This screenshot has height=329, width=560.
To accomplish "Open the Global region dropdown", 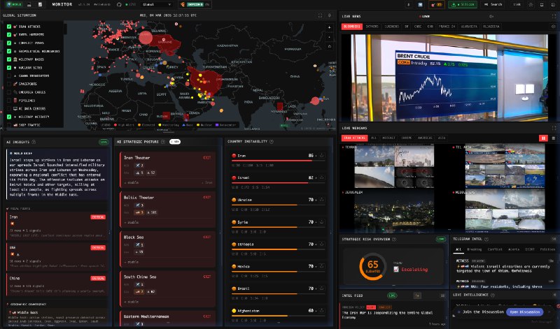I will point(156,5).
